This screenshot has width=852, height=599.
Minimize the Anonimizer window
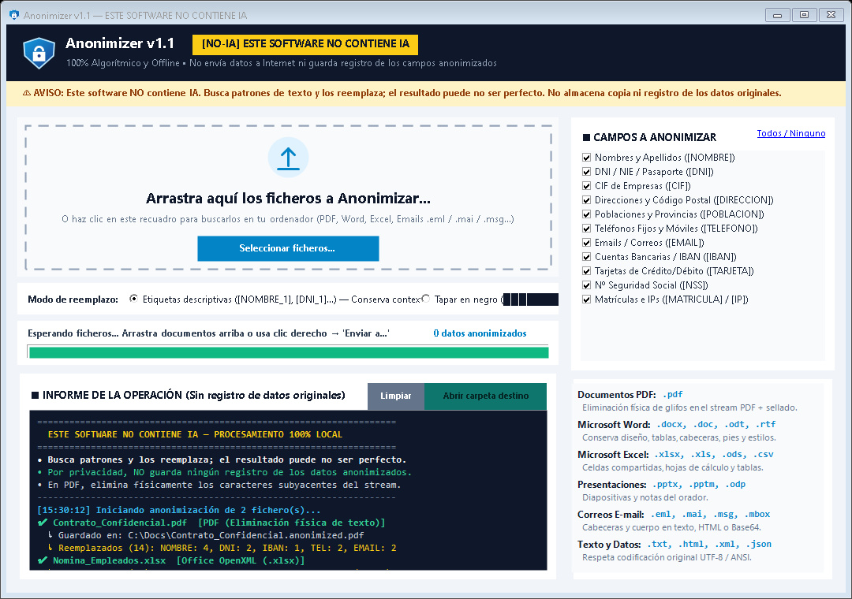coord(778,15)
